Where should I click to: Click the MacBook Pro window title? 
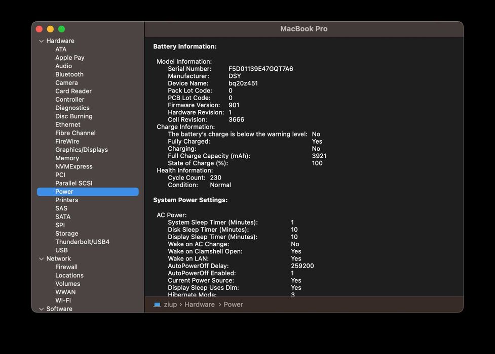point(303,29)
